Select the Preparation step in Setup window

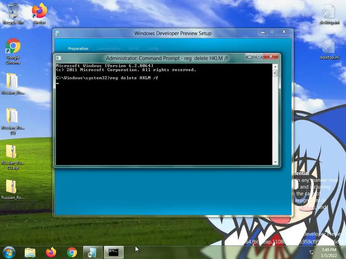point(78,49)
